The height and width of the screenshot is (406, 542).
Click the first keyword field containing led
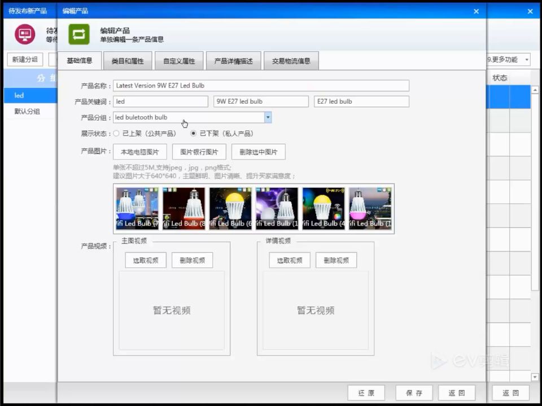coord(161,101)
